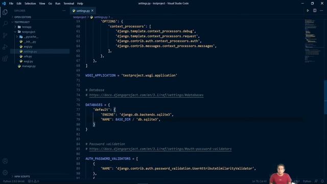This screenshot has height=184, width=327.
Task: Change the Python language mode in status bar
Action: tap(307, 181)
